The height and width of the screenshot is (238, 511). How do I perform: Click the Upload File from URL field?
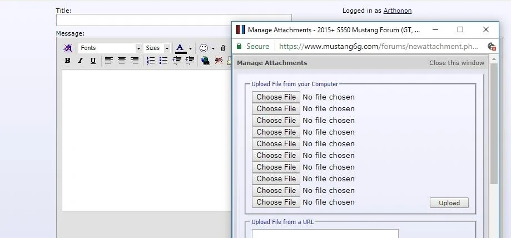[x=325, y=234]
